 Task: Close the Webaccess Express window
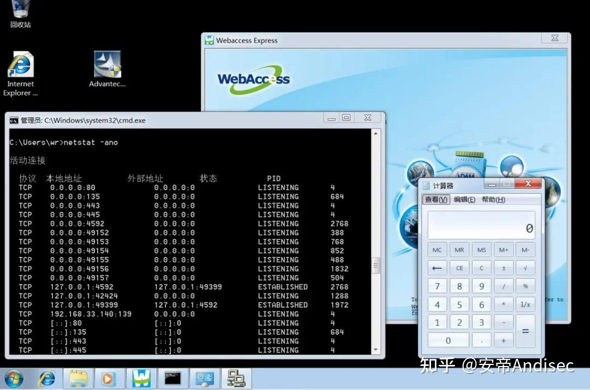(554, 38)
